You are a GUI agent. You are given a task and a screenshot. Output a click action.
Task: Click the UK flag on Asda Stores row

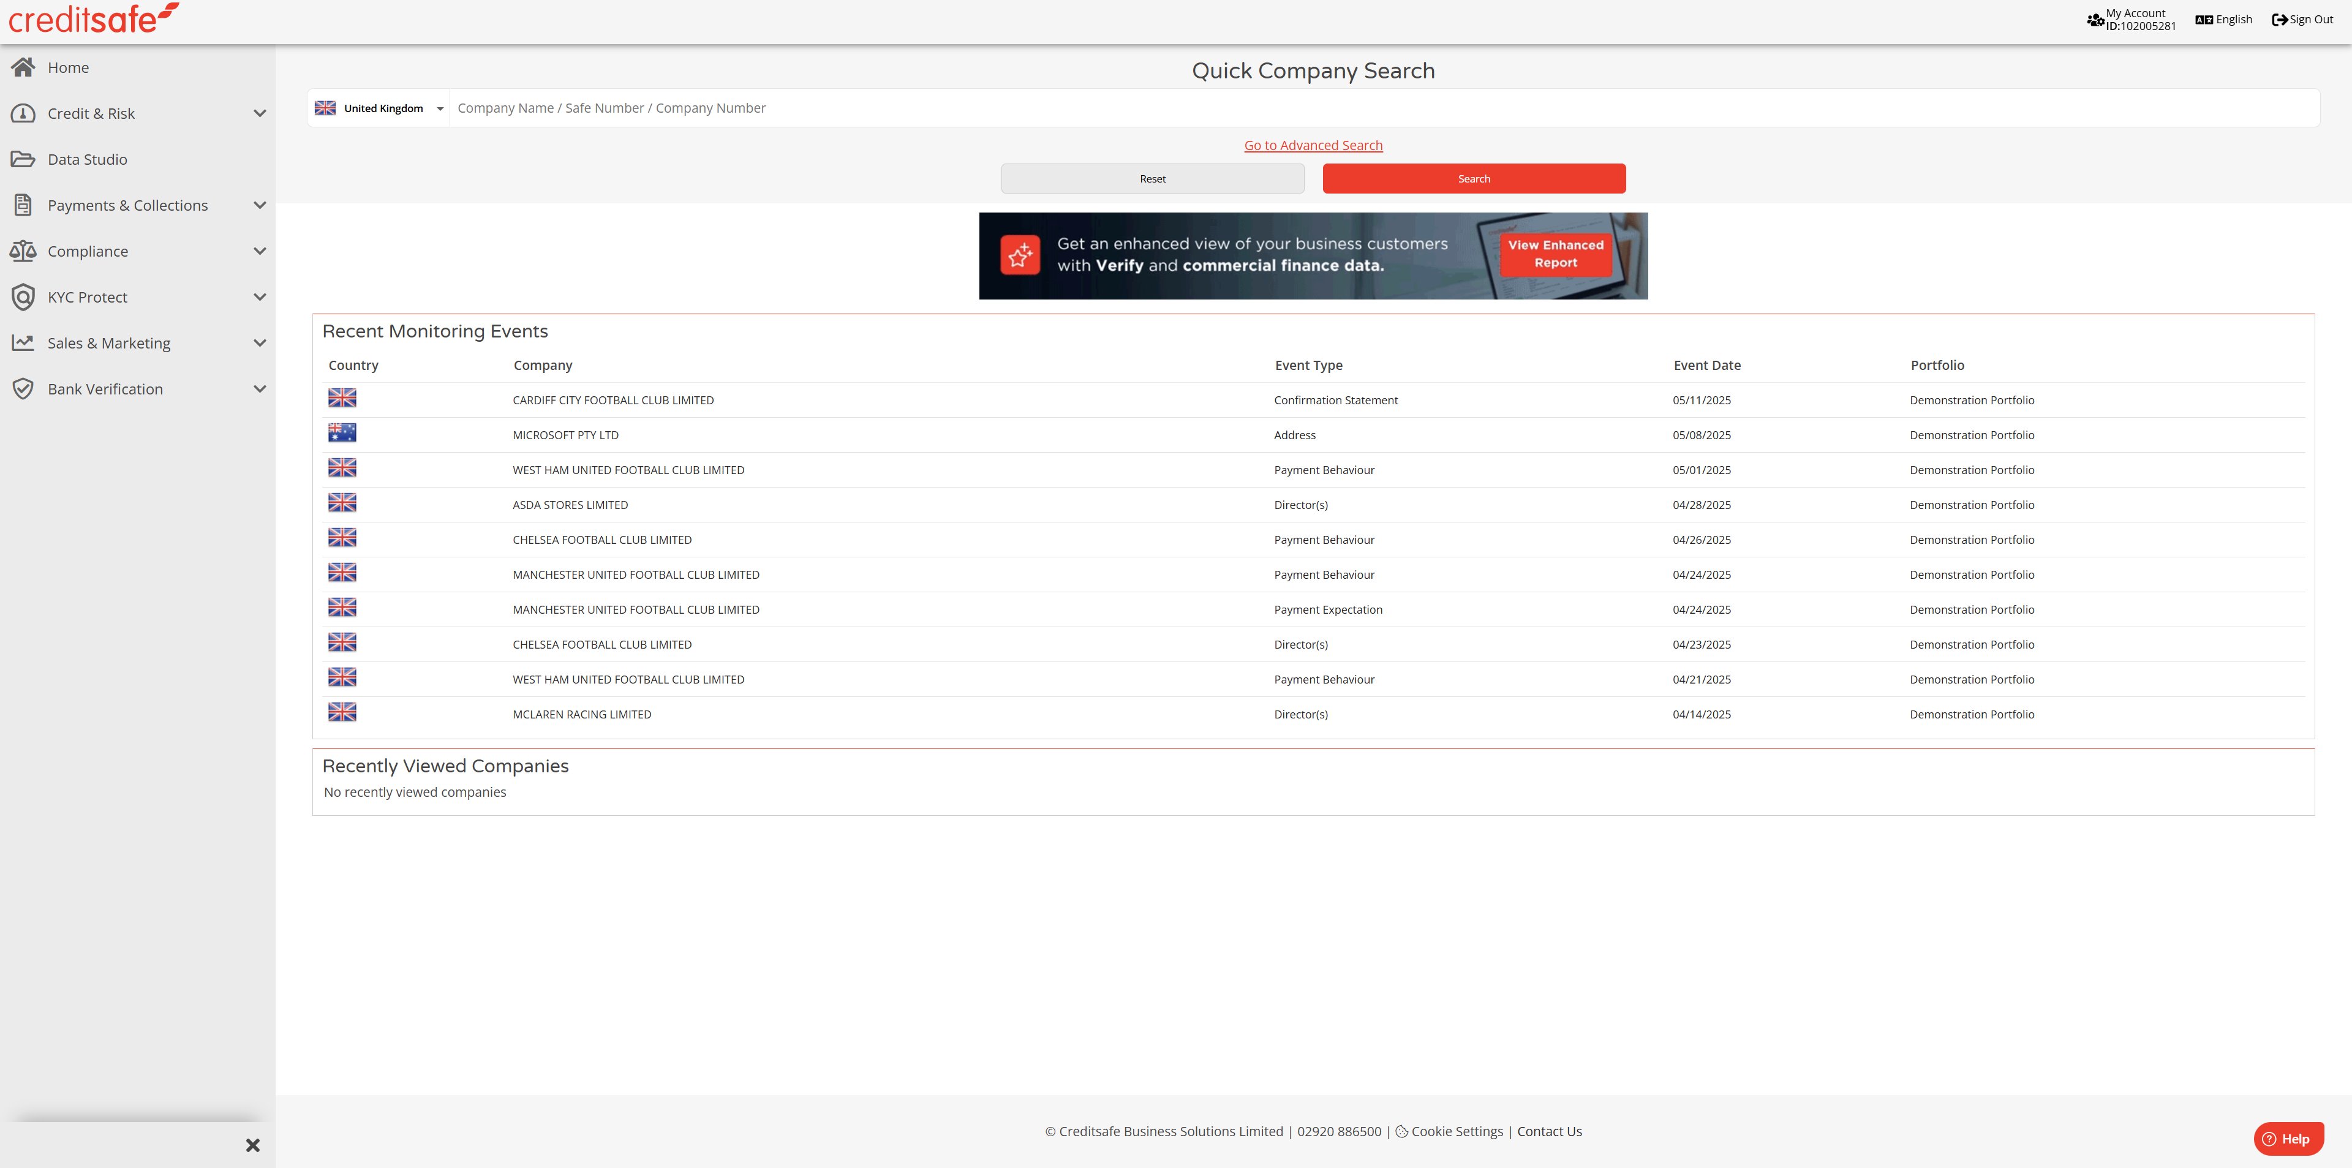tap(342, 502)
